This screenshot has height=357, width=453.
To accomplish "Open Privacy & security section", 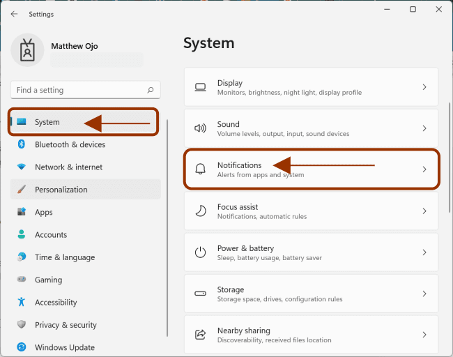I will tap(86, 325).
